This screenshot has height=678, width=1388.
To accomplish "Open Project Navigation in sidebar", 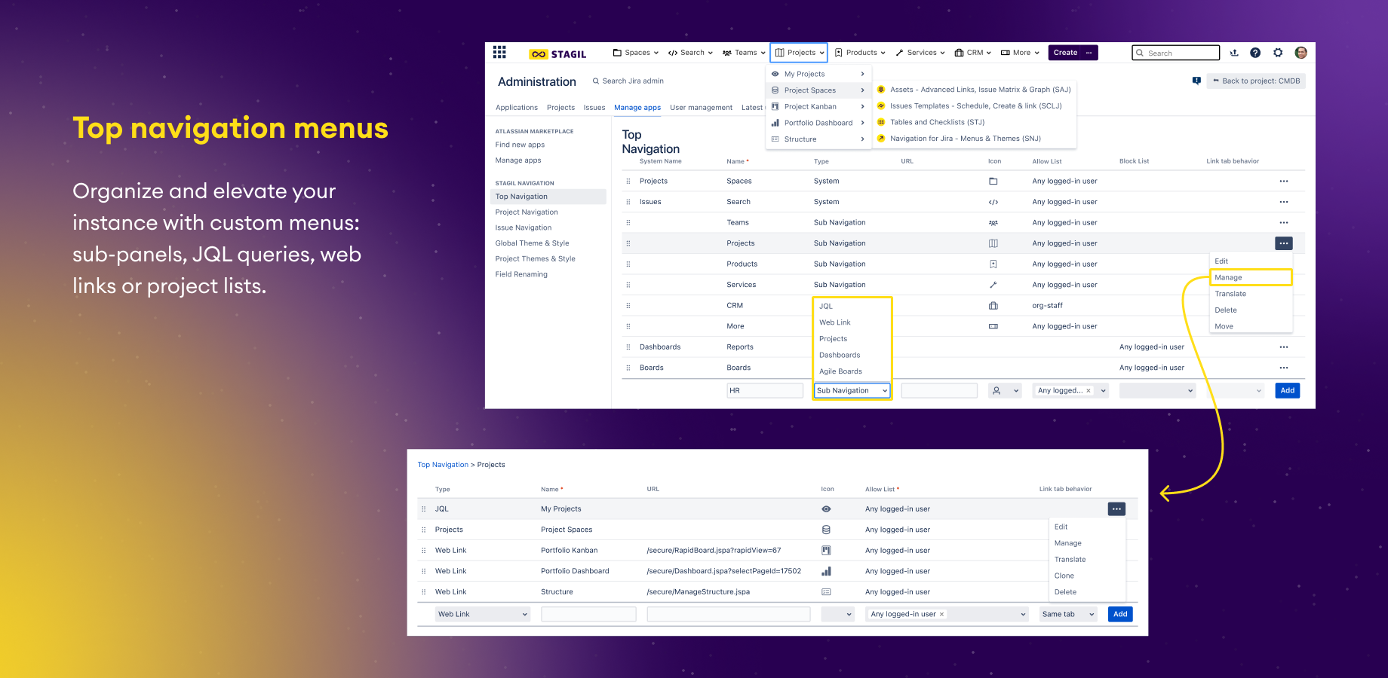I will coord(527,212).
